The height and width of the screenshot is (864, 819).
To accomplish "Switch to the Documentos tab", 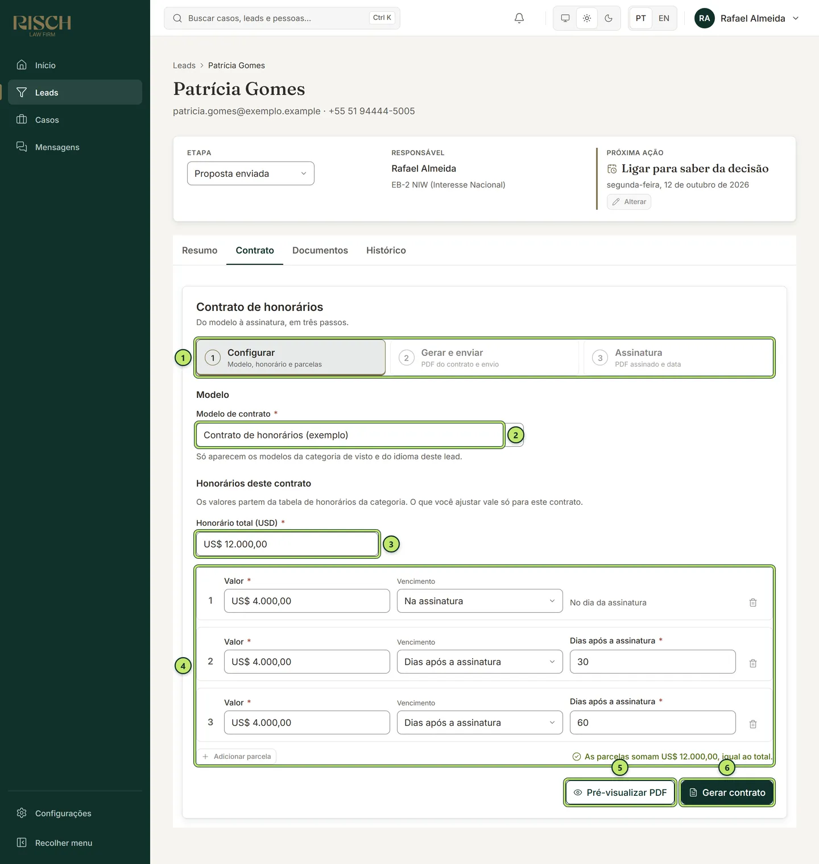I will pos(320,250).
